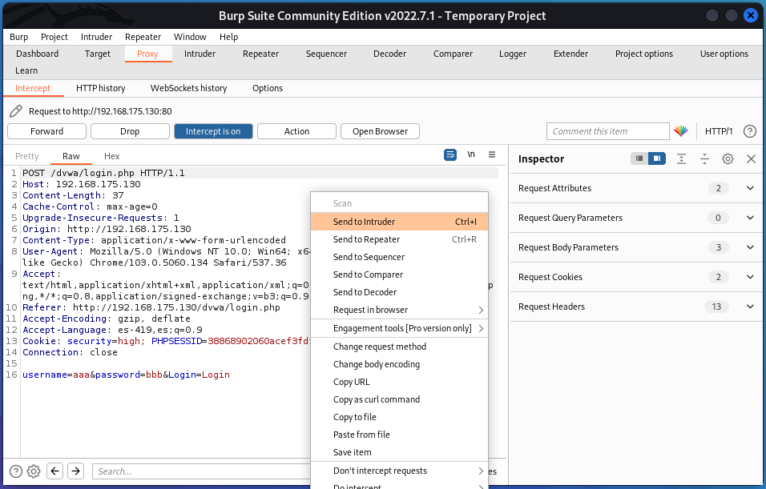The height and width of the screenshot is (489, 766).
Task: Open the Intruder tool tab
Action: point(200,54)
